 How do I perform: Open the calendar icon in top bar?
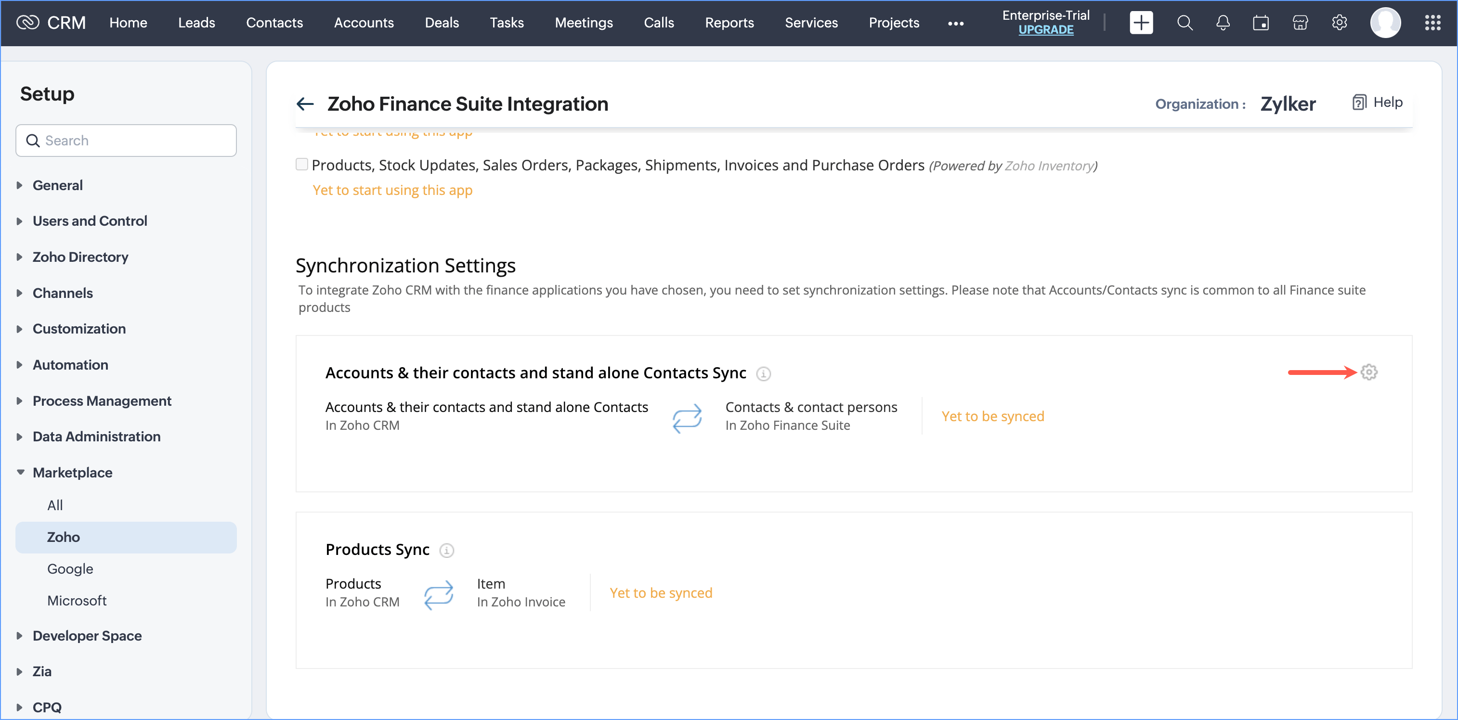[1261, 23]
